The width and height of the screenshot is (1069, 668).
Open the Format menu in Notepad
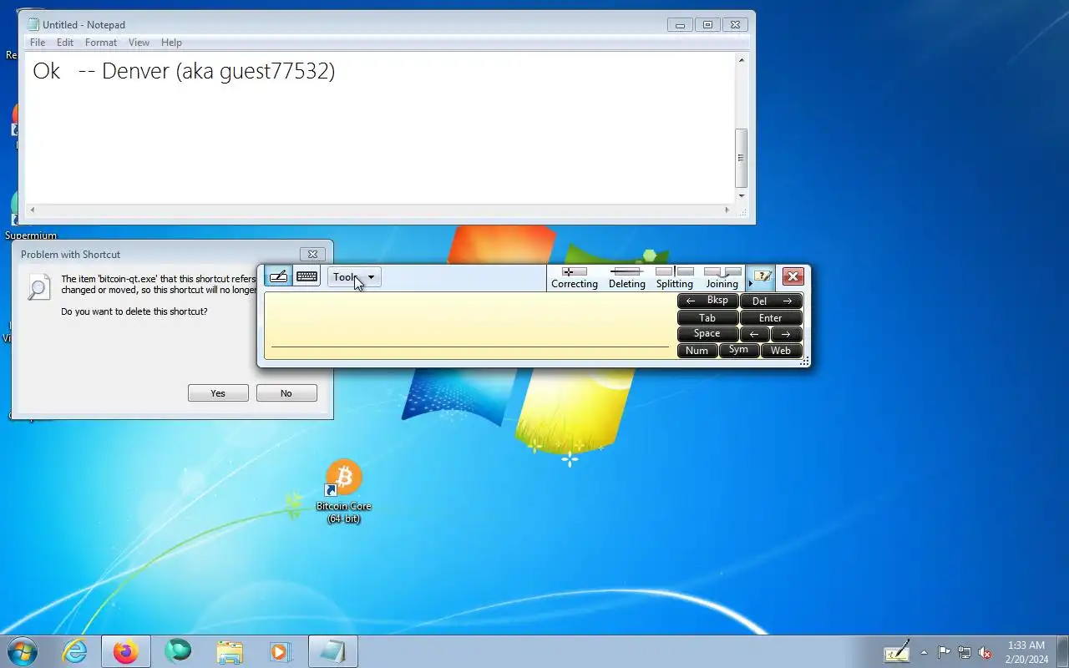101,43
